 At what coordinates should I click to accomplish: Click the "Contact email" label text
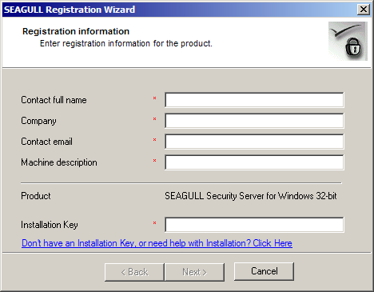pos(46,142)
